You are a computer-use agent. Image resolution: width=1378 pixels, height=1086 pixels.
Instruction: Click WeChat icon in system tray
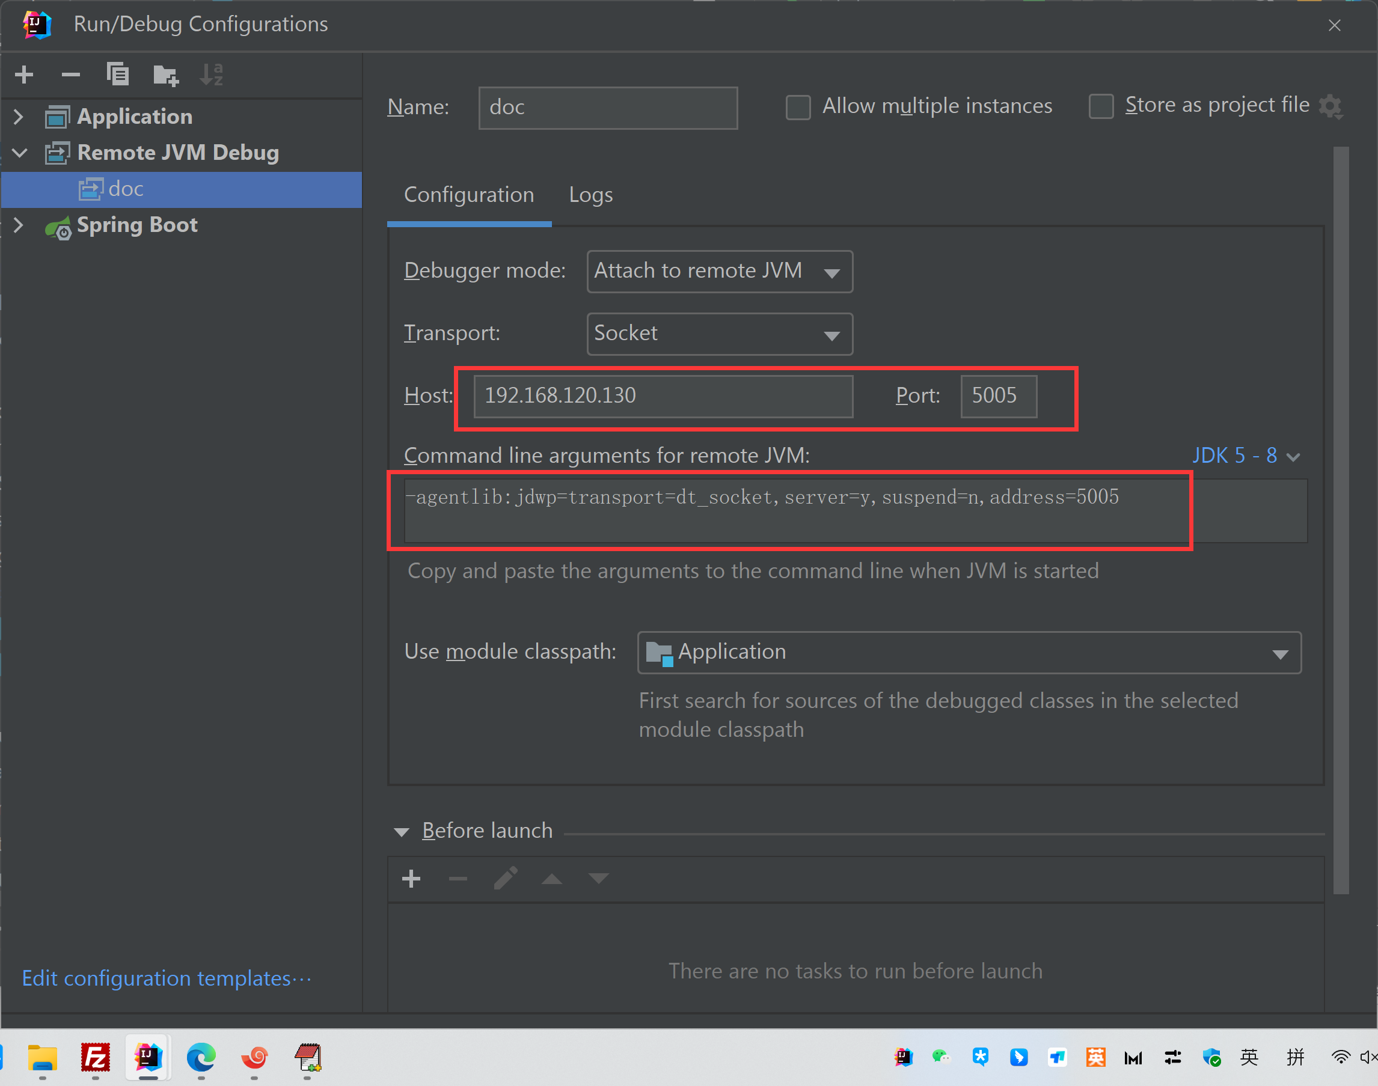pyautogui.click(x=941, y=1057)
